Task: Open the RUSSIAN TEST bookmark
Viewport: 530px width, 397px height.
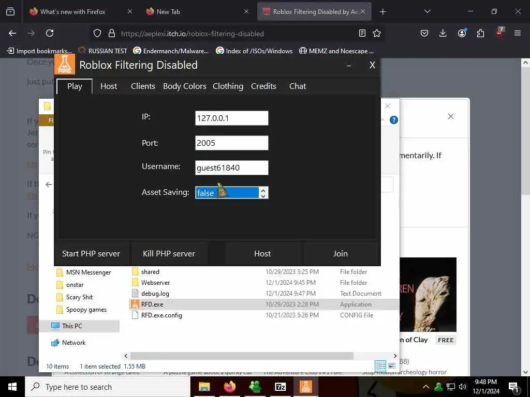Action: pos(103,51)
